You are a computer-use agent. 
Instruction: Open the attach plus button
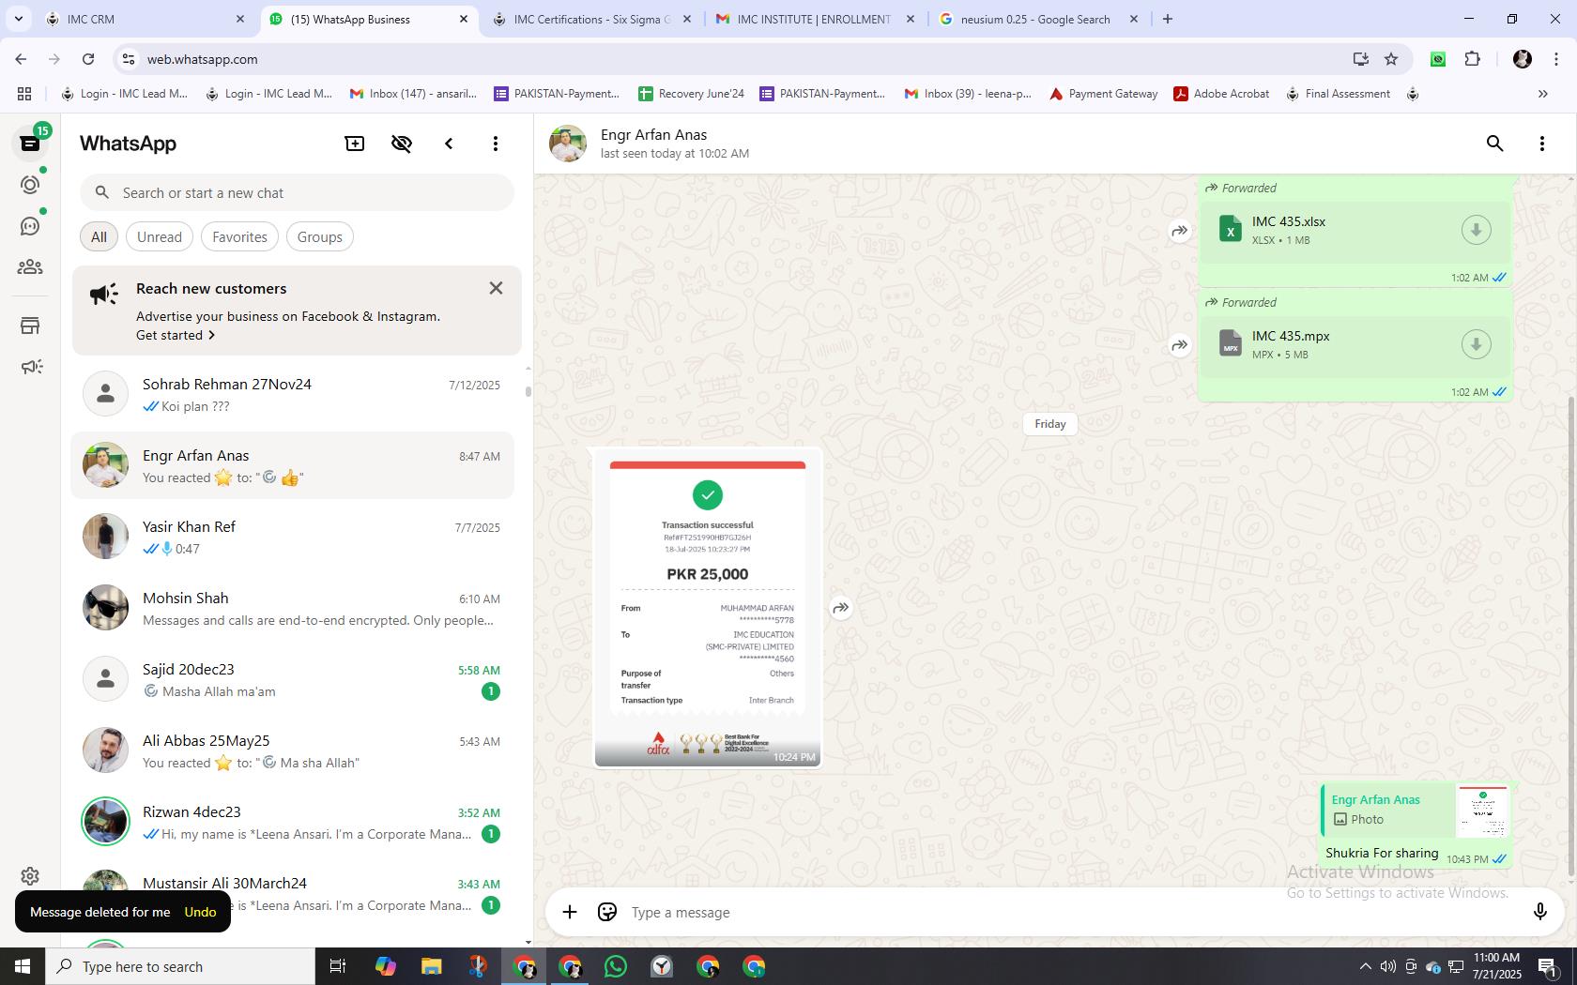pos(570,912)
